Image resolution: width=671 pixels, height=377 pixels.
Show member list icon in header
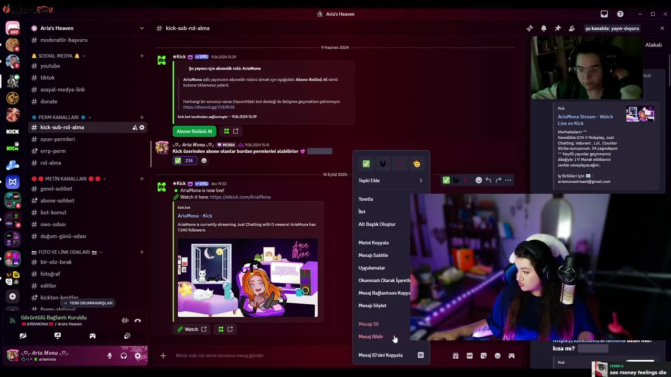point(572,28)
